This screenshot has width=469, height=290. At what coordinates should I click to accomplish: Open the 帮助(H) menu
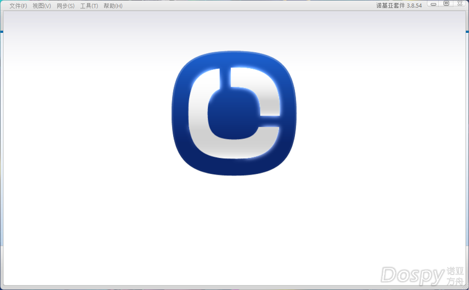[113, 6]
